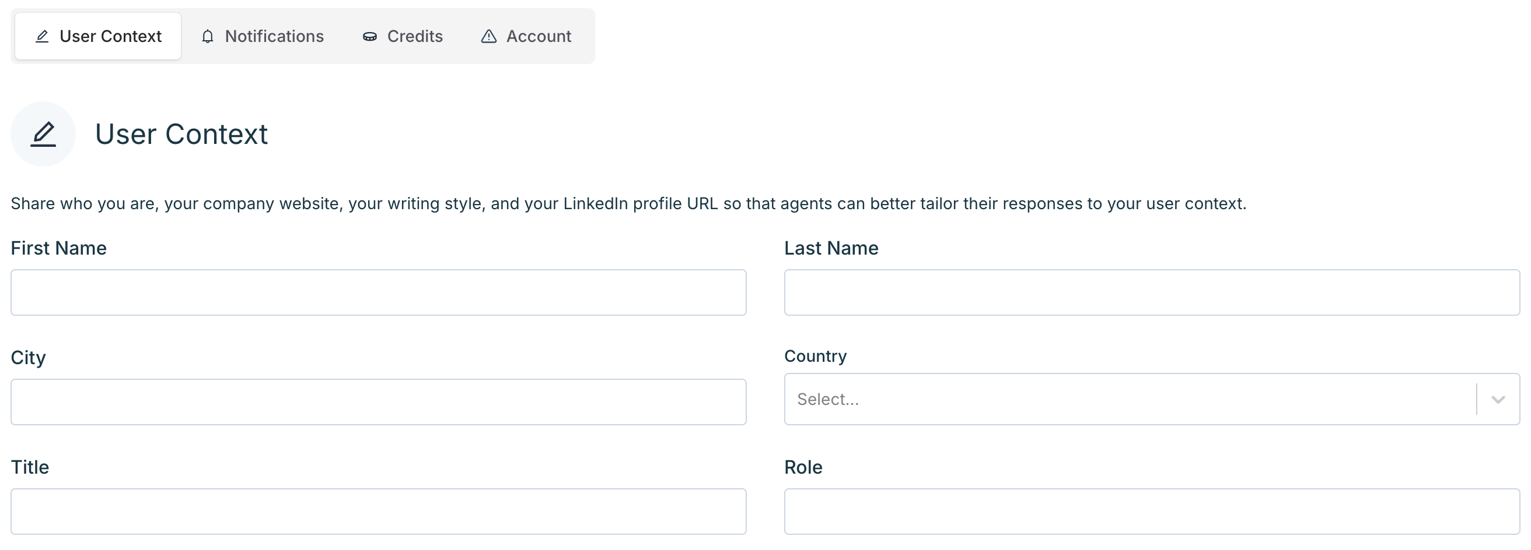Click the User Context page heading
The image size is (1531, 550).
click(x=181, y=134)
